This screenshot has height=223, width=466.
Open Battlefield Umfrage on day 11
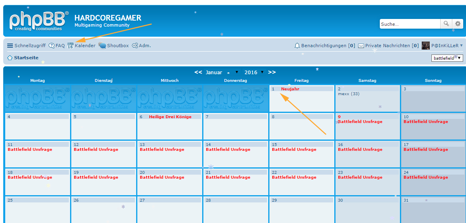[30, 150]
